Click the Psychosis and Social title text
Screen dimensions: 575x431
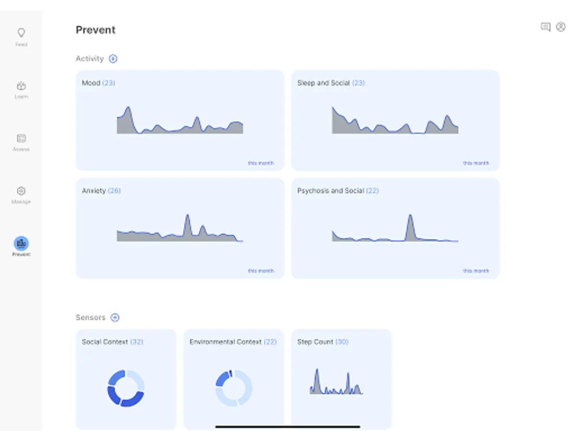pyautogui.click(x=331, y=191)
